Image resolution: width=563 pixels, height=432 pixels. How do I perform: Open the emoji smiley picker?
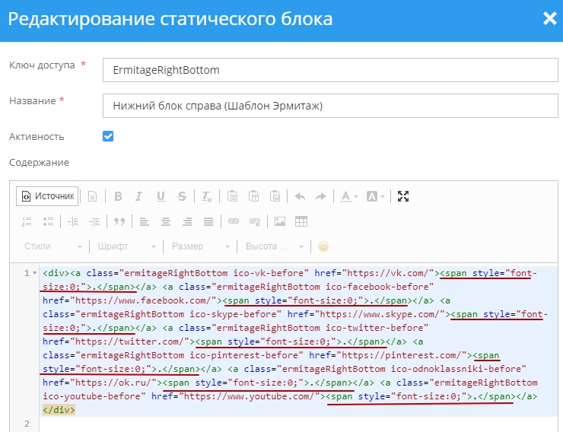(323, 246)
